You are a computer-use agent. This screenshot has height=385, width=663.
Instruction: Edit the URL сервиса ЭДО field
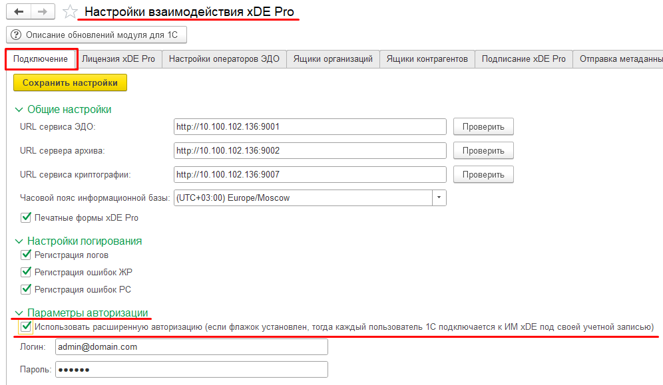tap(310, 126)
